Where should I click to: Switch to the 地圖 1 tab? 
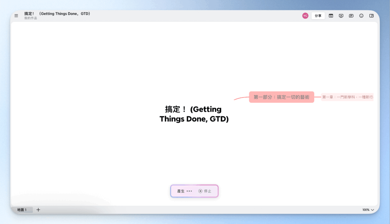coord(22,210)
